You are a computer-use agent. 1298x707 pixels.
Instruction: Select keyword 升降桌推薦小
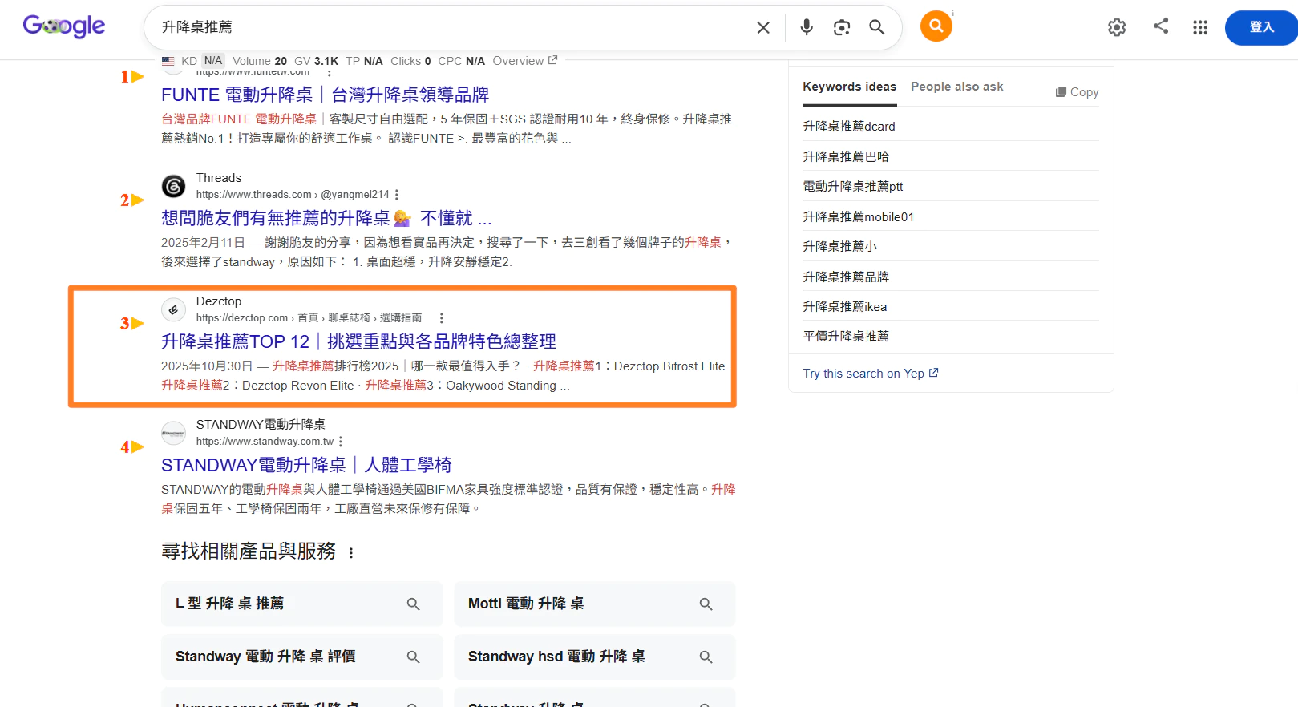(840, 246)
